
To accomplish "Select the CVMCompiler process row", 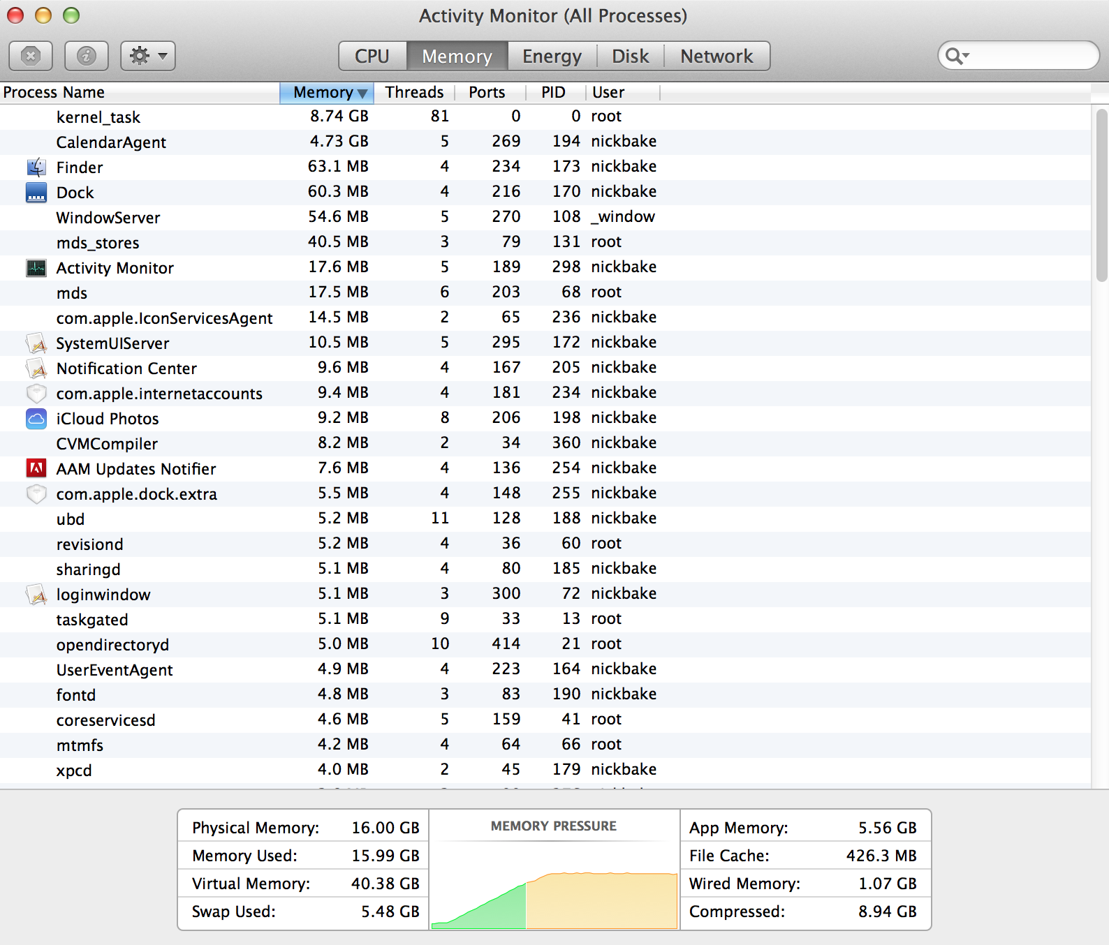I will (x=545, y=443).
